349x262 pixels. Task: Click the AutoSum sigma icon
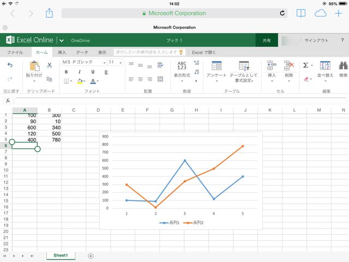pos(306,65)
